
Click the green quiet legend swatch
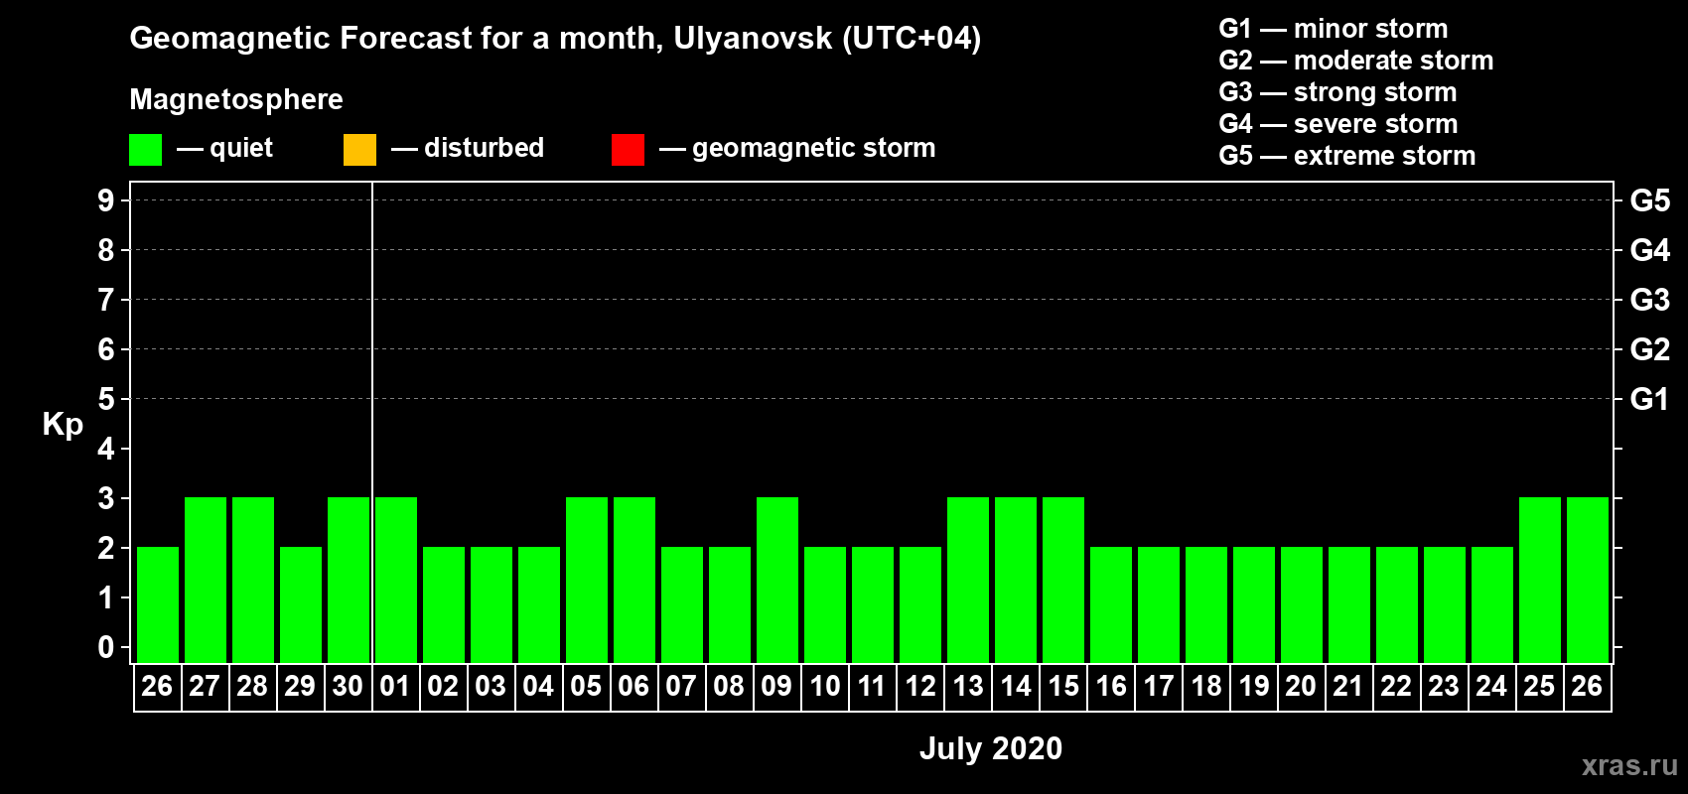145,150
